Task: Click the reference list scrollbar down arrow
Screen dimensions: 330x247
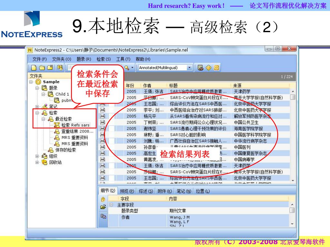Action: click(293, 181)
